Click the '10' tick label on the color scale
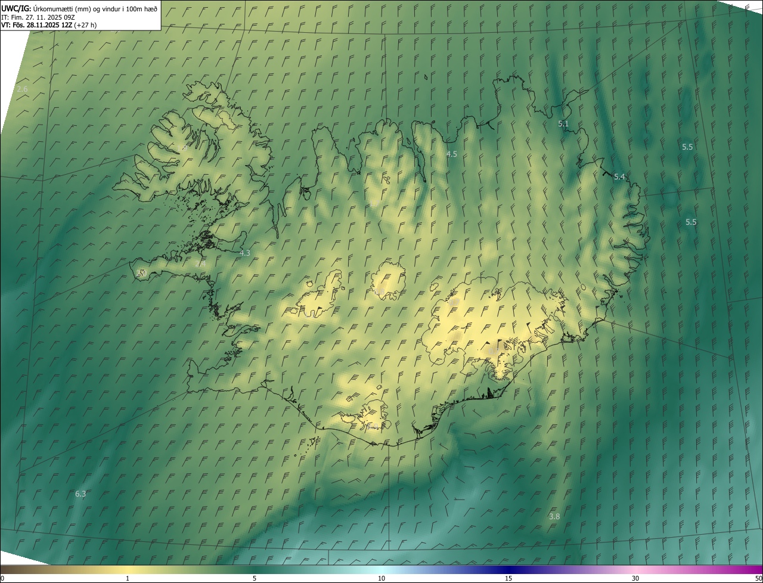The image size is (763, 583). click(x=381, y=578)
